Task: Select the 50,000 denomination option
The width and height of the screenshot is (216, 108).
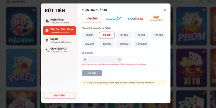Action: point(141,35)
